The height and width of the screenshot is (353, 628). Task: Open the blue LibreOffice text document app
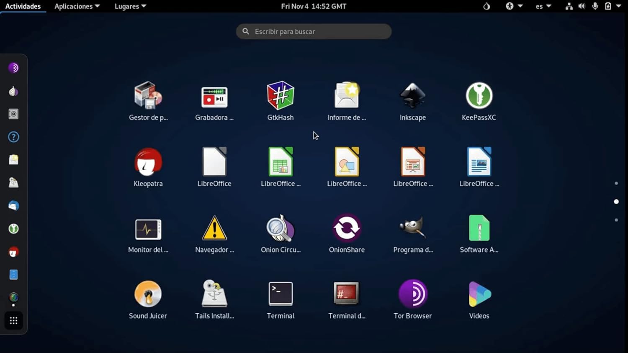(x=479, y=161)
